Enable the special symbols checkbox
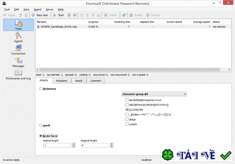235x164 pixels. 127,115
